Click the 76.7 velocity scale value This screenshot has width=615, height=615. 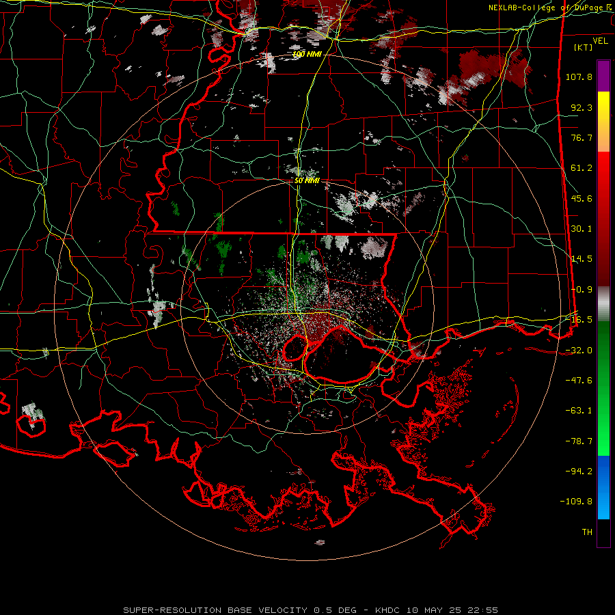pyautogui.click(x=582, y=137)
